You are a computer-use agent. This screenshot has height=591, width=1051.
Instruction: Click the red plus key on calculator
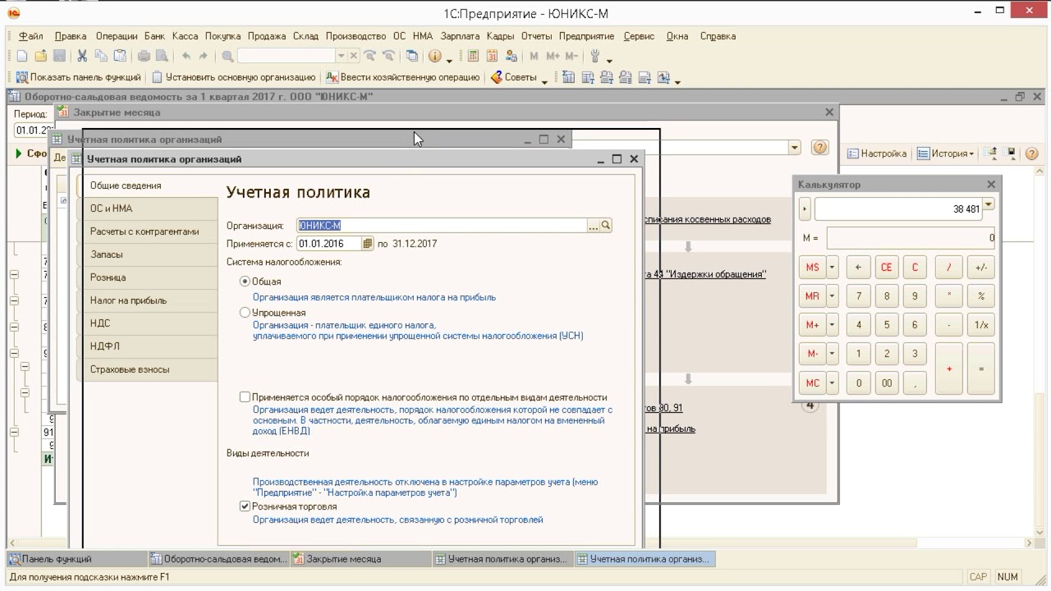(x=949, y=369)
